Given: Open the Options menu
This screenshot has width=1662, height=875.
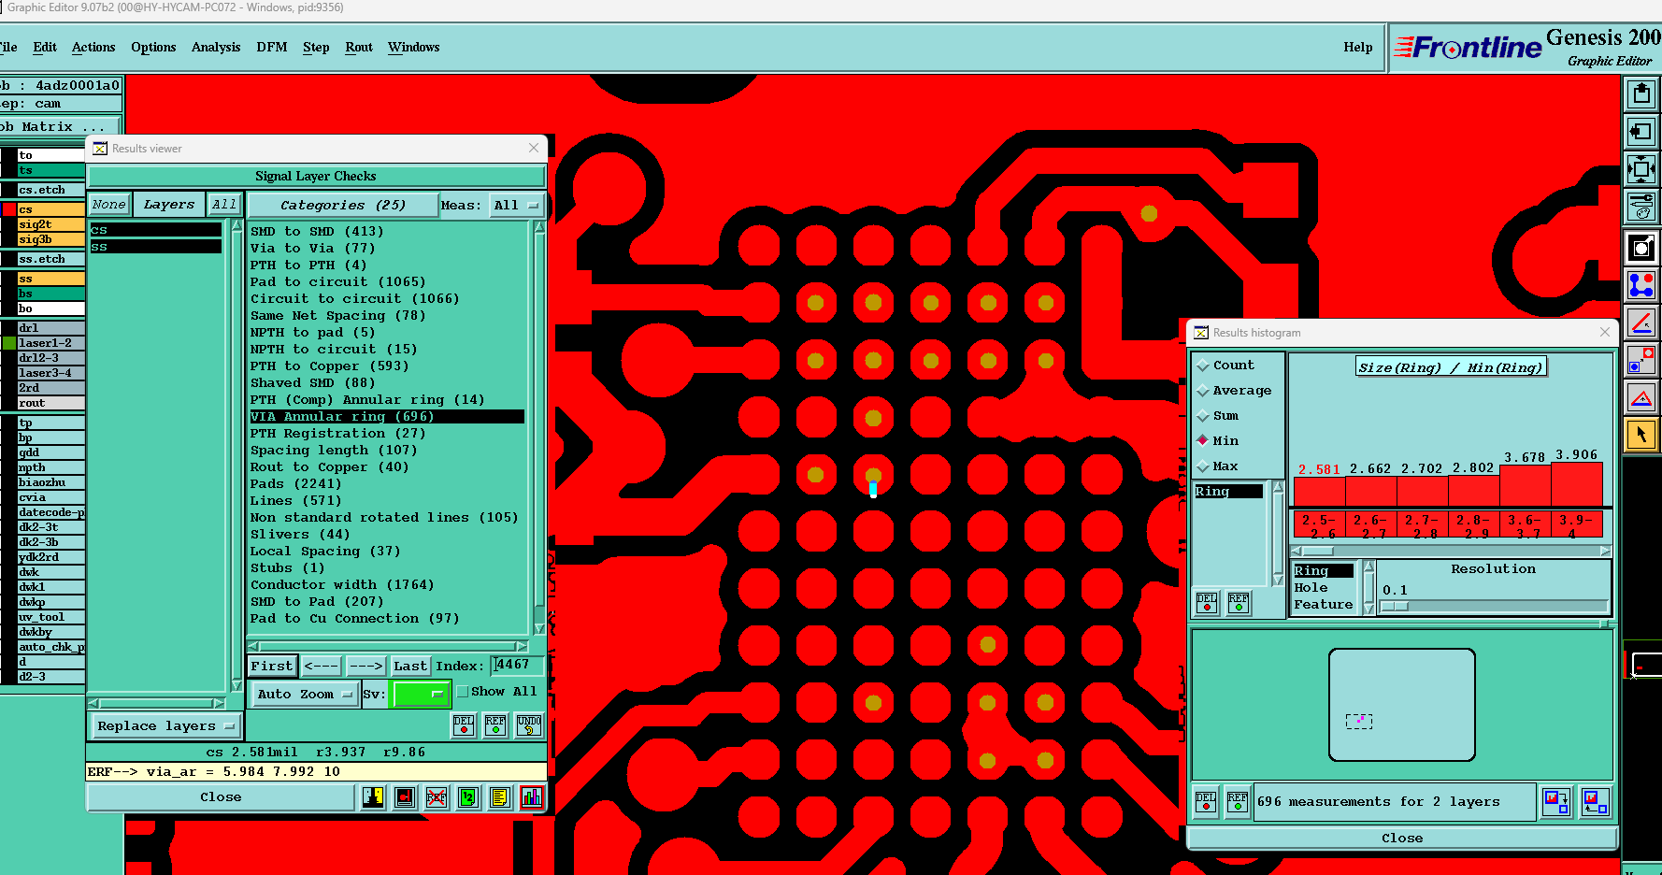Looking at the screenshot, I should 153,47.
